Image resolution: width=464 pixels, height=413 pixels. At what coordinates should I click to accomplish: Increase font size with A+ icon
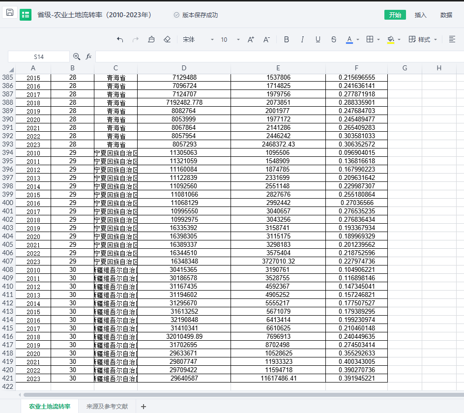[251, 39]
